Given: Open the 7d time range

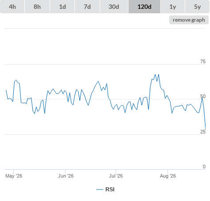Looking at the screenshot, I should (x=87, y=7).
